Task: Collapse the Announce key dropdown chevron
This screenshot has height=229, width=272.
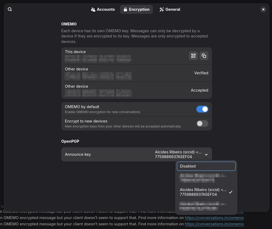Action: click(x=206, y=154)
